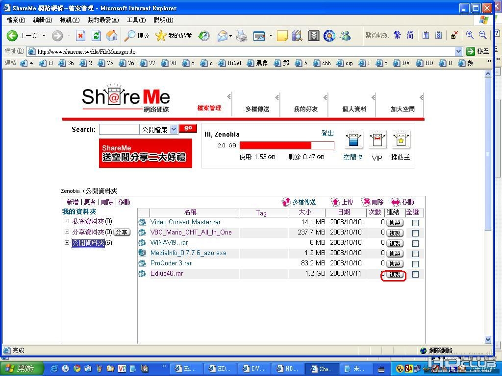This screenshot has height=376, width=502.
Task: Click the 推薦王 mascot icon
Action: 401,140
